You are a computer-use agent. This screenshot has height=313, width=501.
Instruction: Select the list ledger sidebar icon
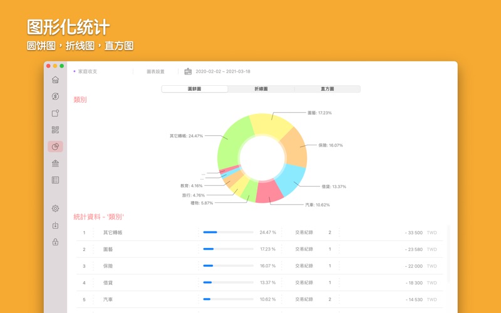55,180
